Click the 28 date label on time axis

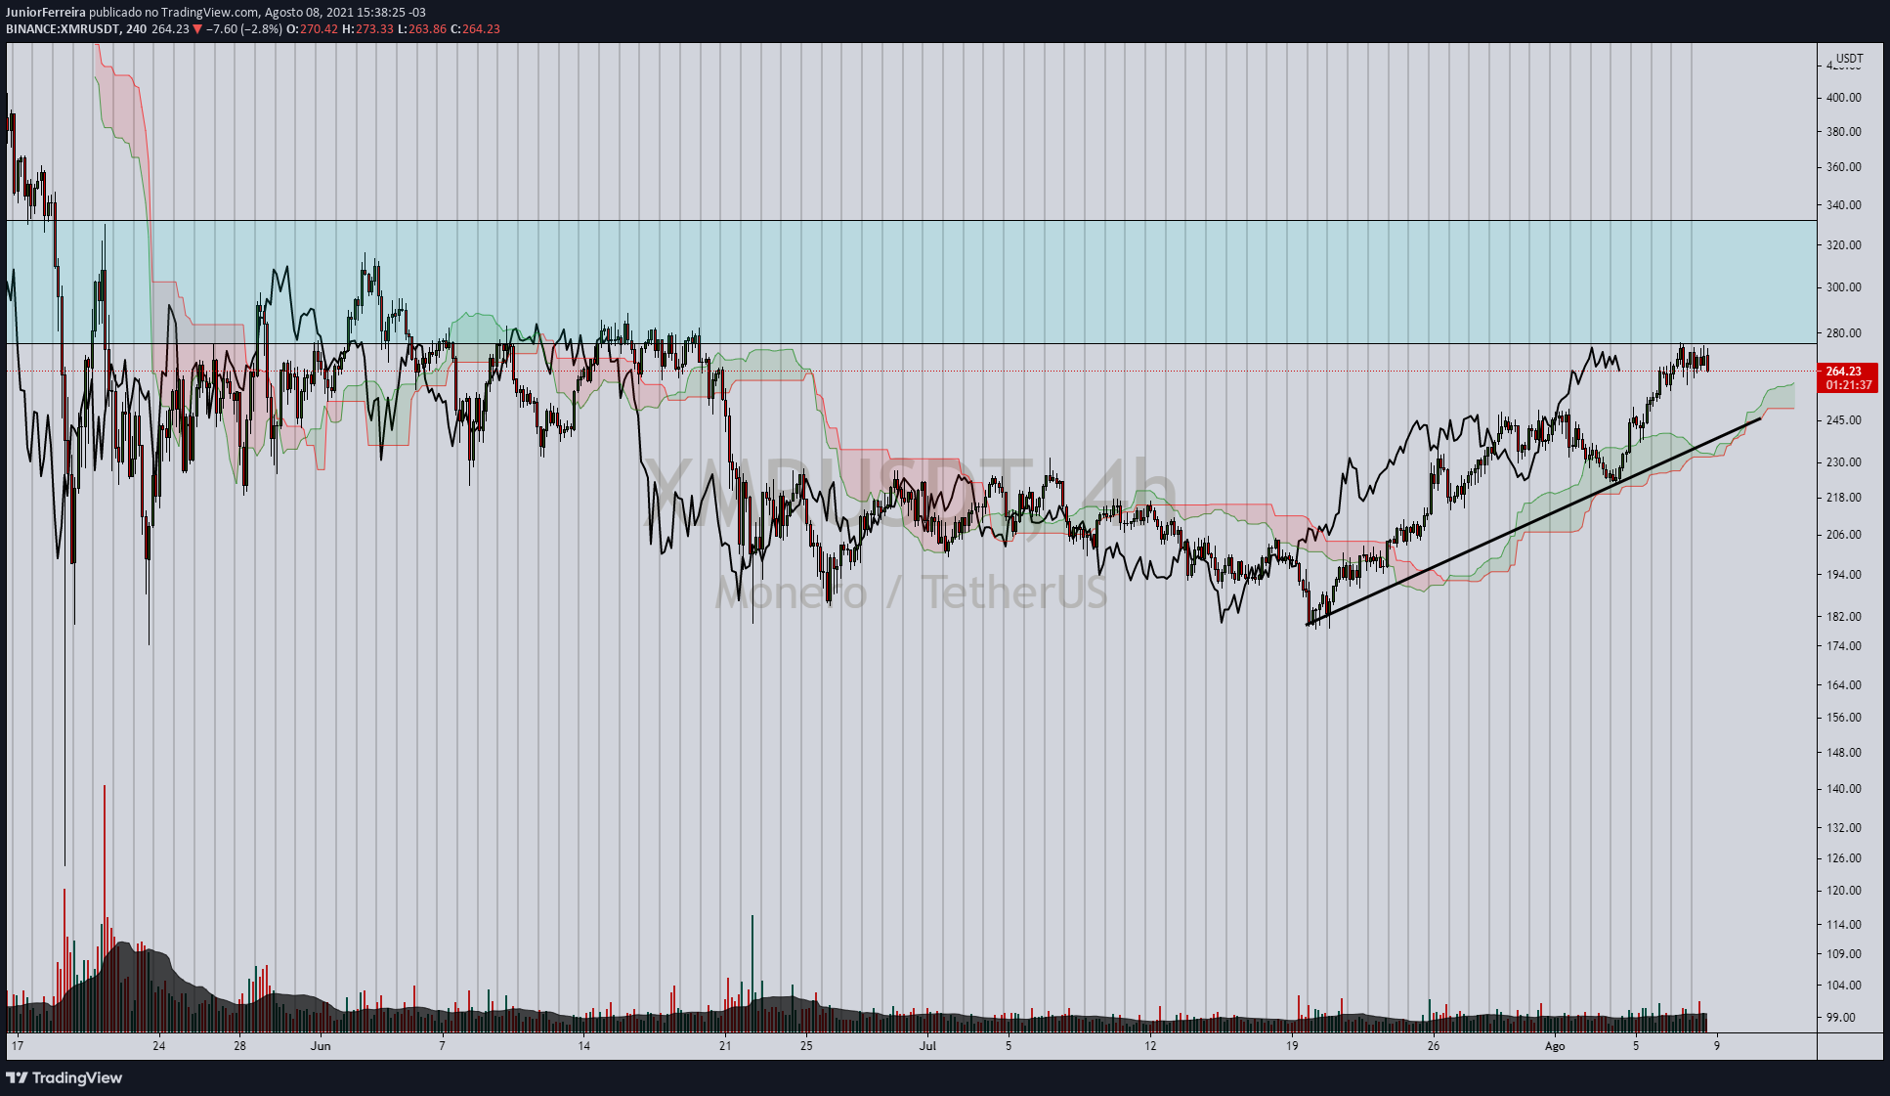(239, 1046)
